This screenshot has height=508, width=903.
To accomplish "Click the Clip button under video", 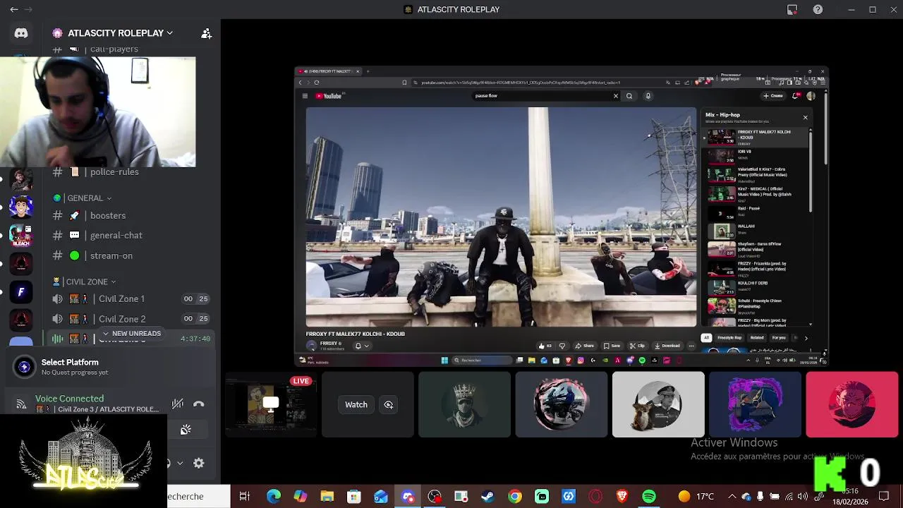I will (637, 346).
